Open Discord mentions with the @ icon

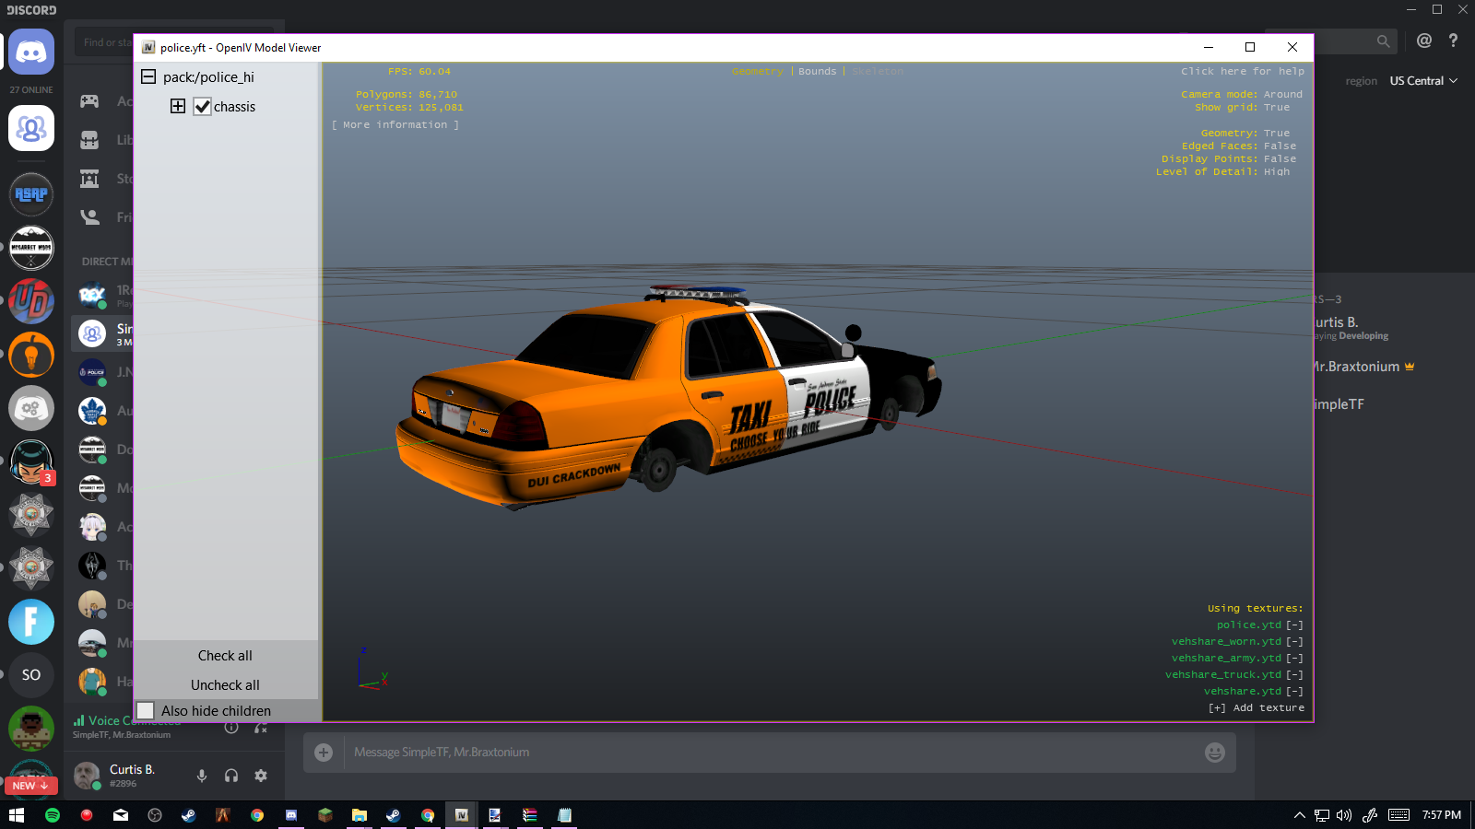click(1424, 41)
